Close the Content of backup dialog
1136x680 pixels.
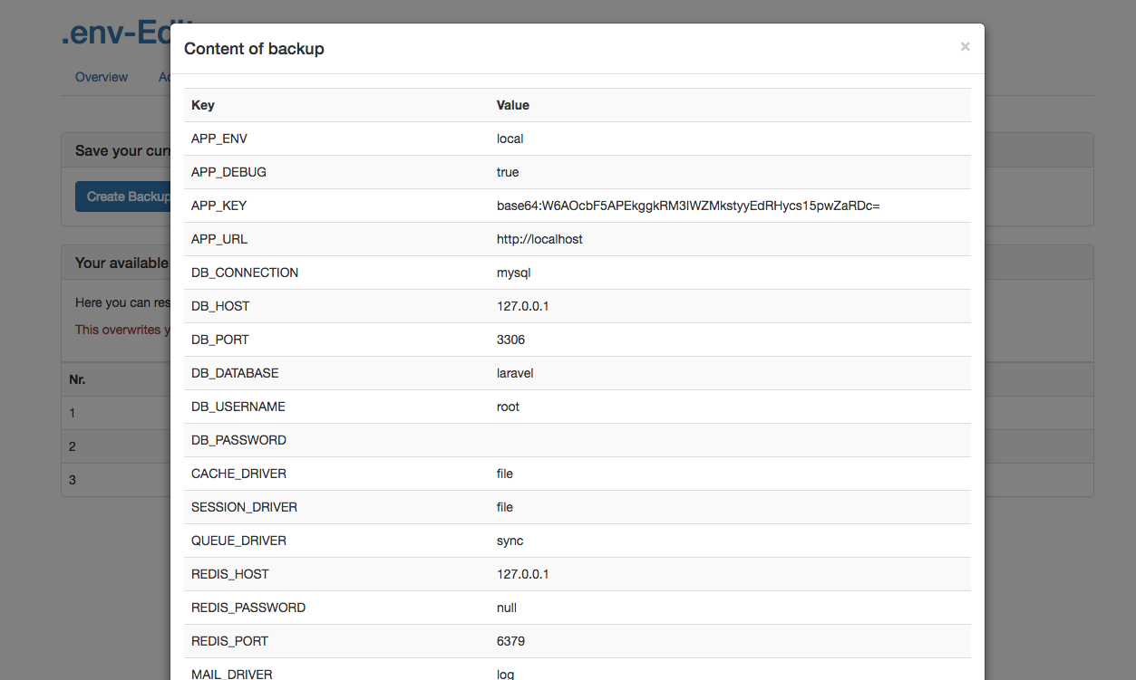965,47
